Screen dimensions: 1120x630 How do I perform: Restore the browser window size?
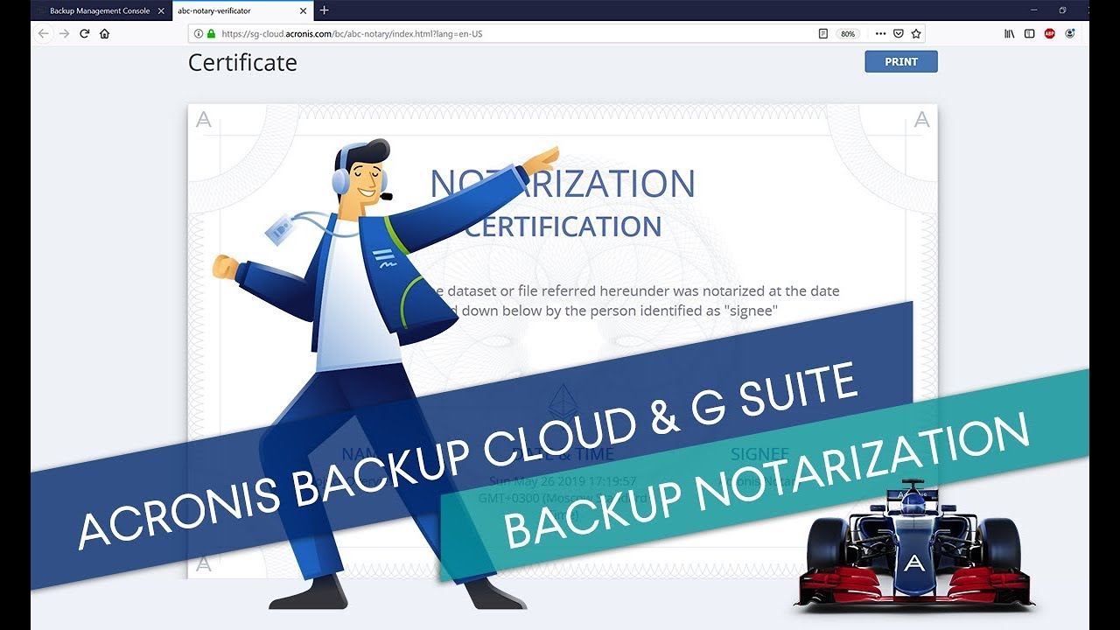pos(1062,10)
